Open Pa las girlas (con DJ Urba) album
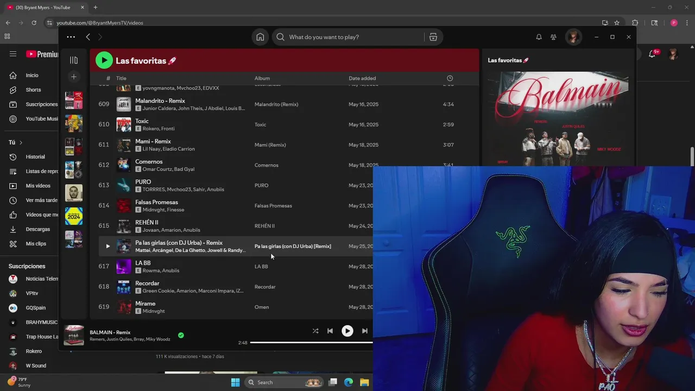 pos(293,247)
